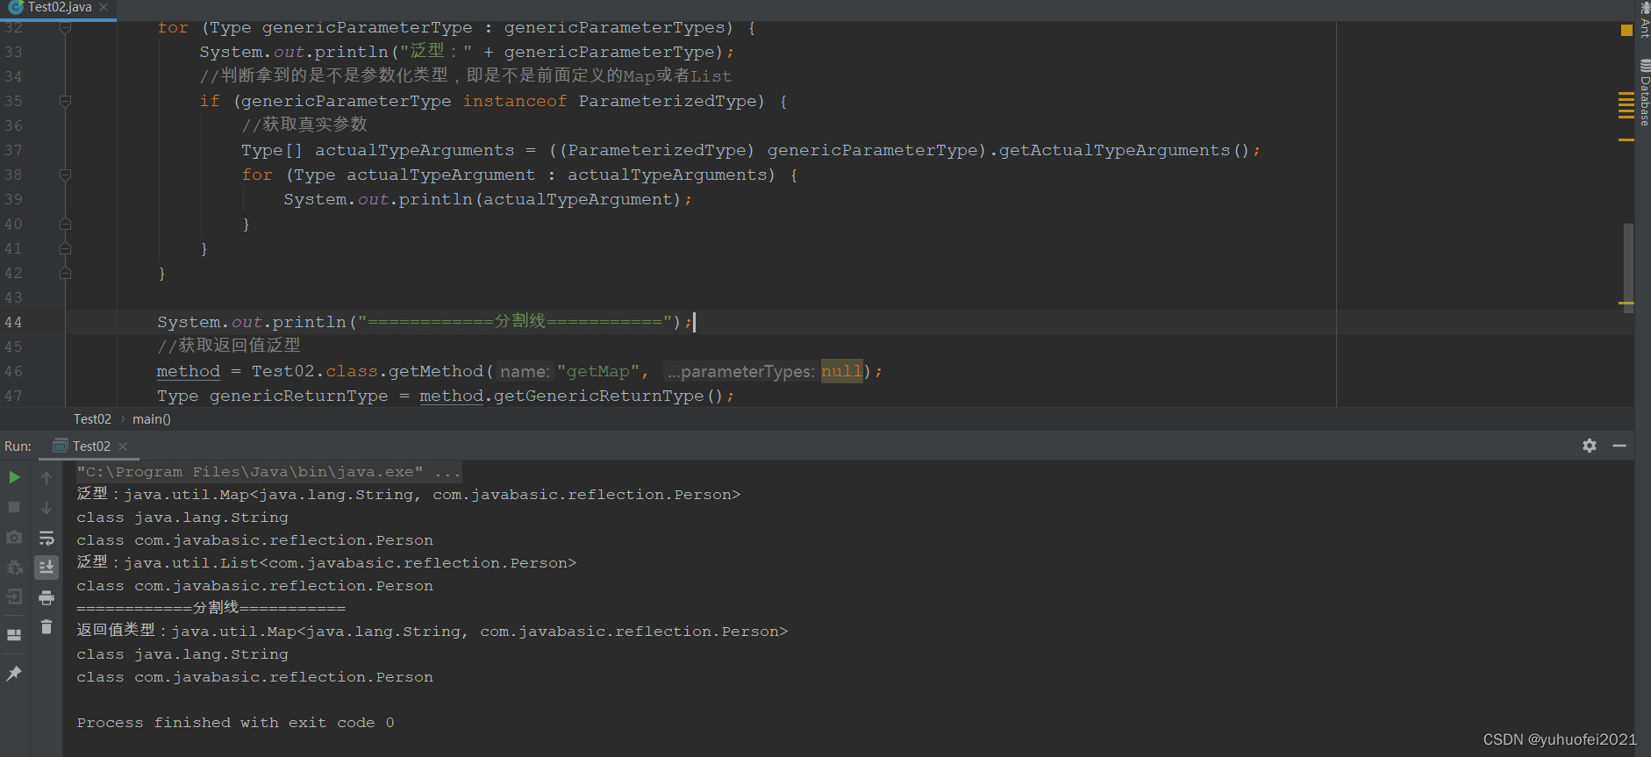Click fold end marker at line 41
Image resolution: width=1651 pixels, height=757 pixels.
(x=65, y=248)
